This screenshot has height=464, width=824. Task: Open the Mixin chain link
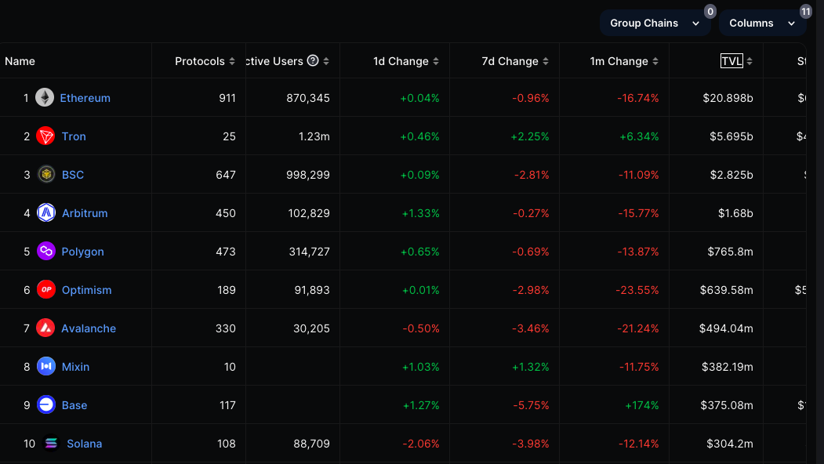tap(76, 367)
